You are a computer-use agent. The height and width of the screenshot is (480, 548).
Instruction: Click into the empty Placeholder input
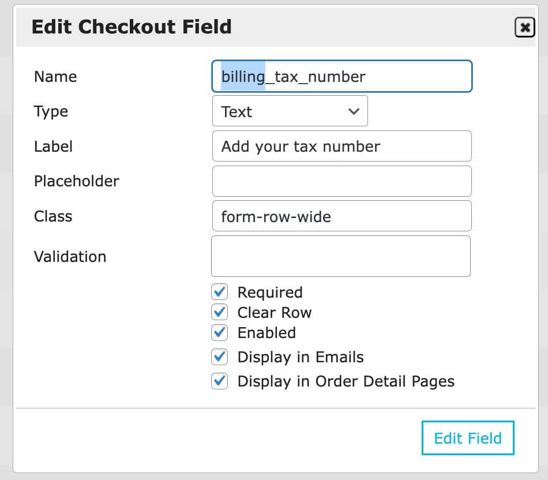[x=341, y=181]
